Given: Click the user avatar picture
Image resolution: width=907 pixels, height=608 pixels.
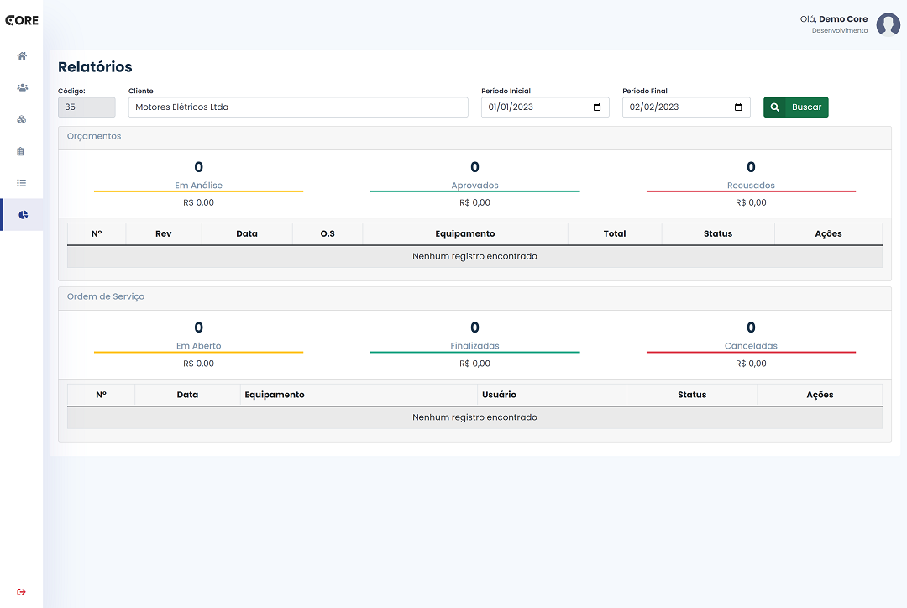Looking at the screenshot, I should (x=888, y=24).
